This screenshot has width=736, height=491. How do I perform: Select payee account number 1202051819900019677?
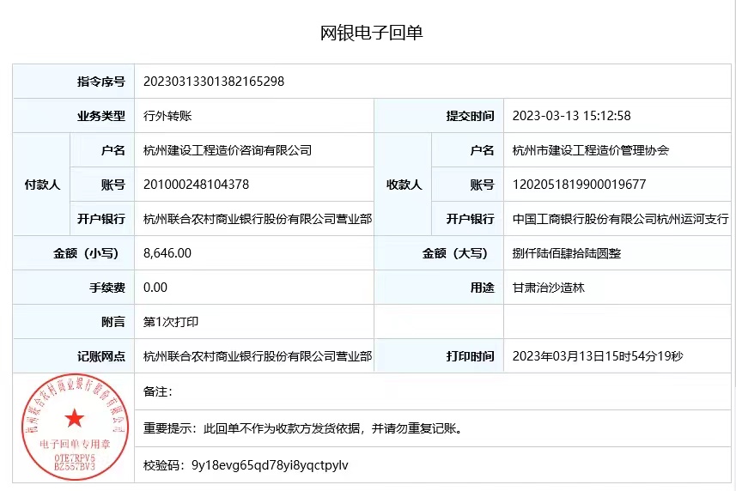[x=579, y=185]
